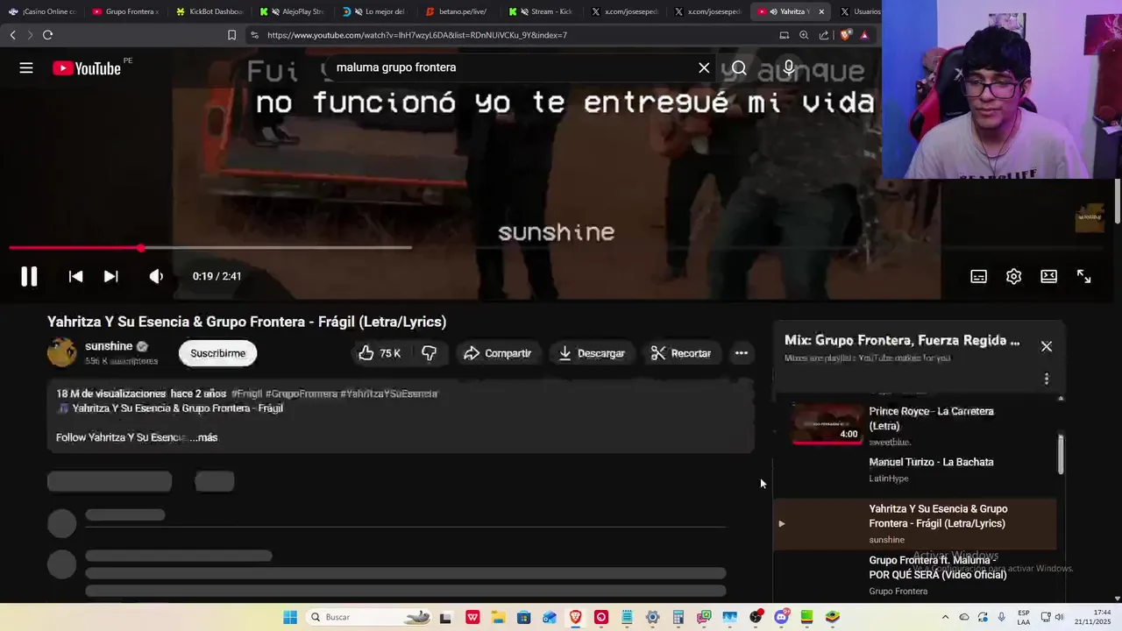Switch to the Stream - Kick tab

pyautogui.click(x=543, y=11)
